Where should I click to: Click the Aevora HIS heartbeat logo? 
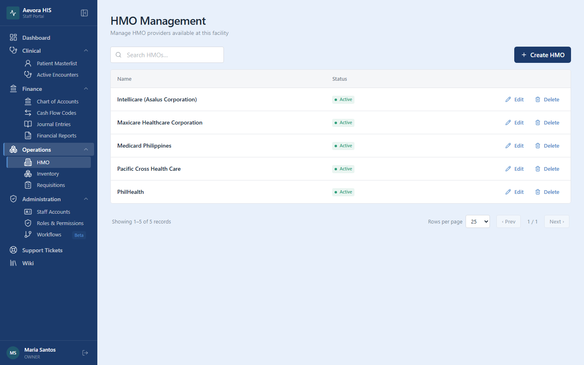click(13, 13)
